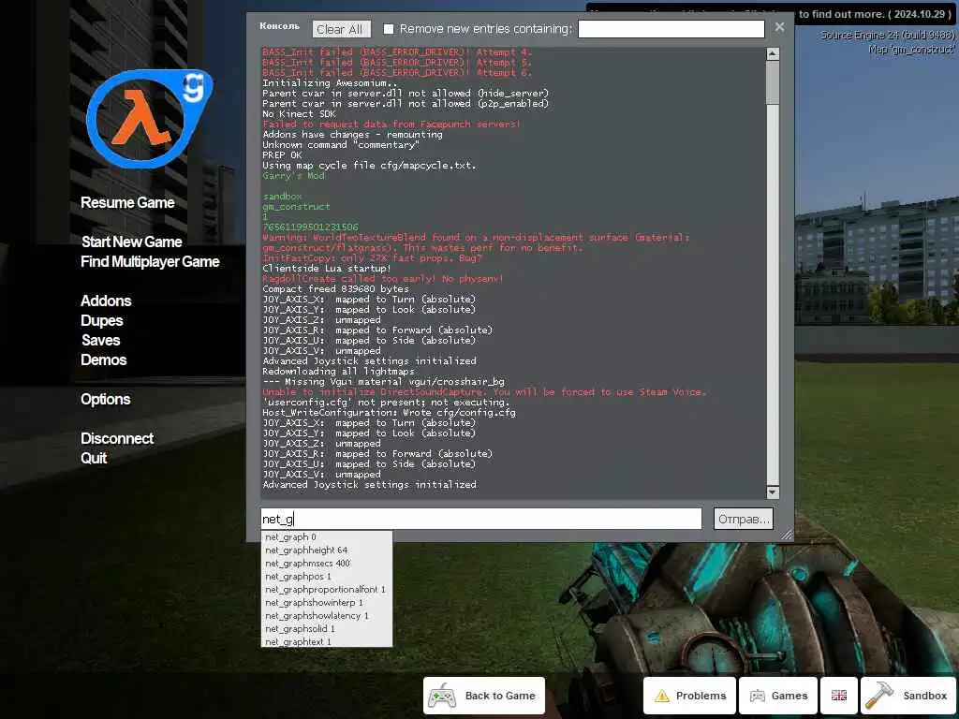Open the Games selector
959x719 pixels.
pyautogui.click(x=778, y=696)
